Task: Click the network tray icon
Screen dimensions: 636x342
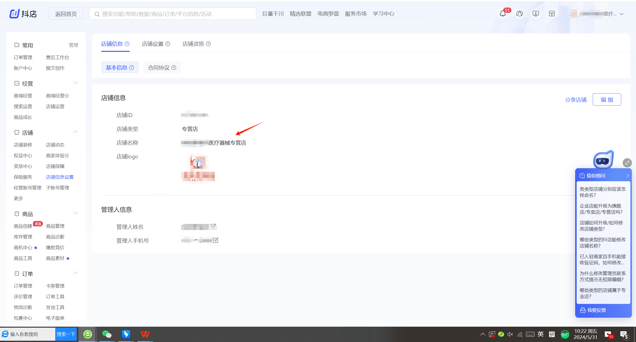Action: click(520, 334)
